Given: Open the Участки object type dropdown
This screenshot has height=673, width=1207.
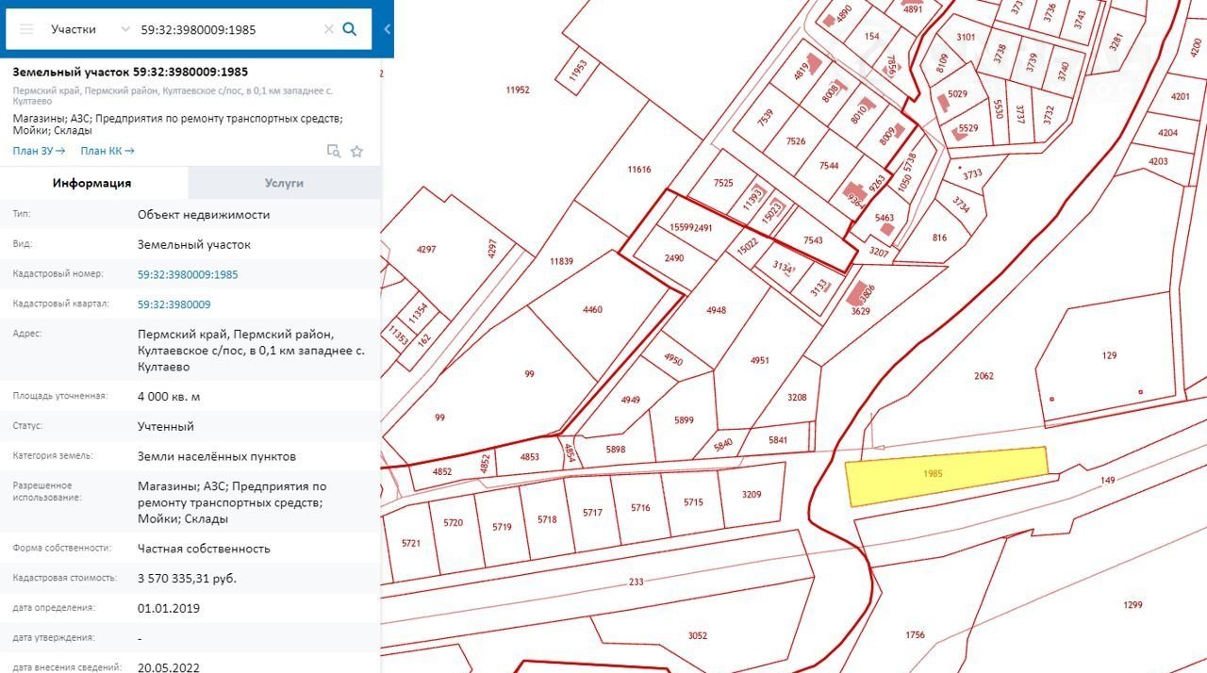Looking at the screenshot, I should coord(90,29).
